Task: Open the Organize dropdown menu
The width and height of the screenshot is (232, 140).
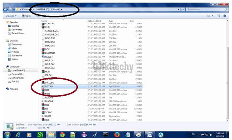Action: point(11,16)
